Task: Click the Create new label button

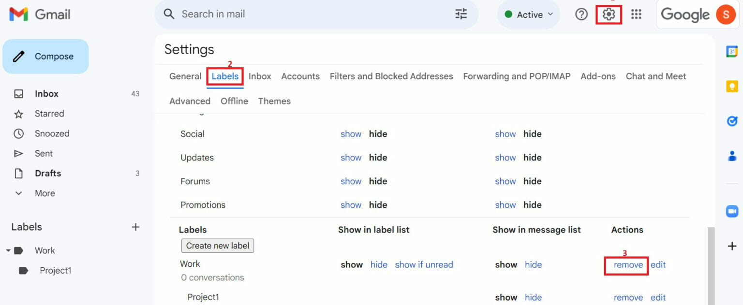Action: click(217, 246)
